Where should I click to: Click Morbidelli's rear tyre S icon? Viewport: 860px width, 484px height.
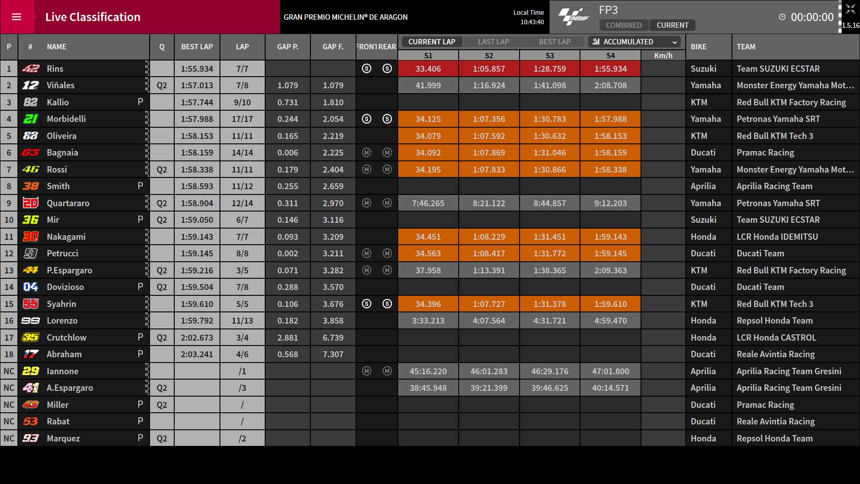[387, 119]
